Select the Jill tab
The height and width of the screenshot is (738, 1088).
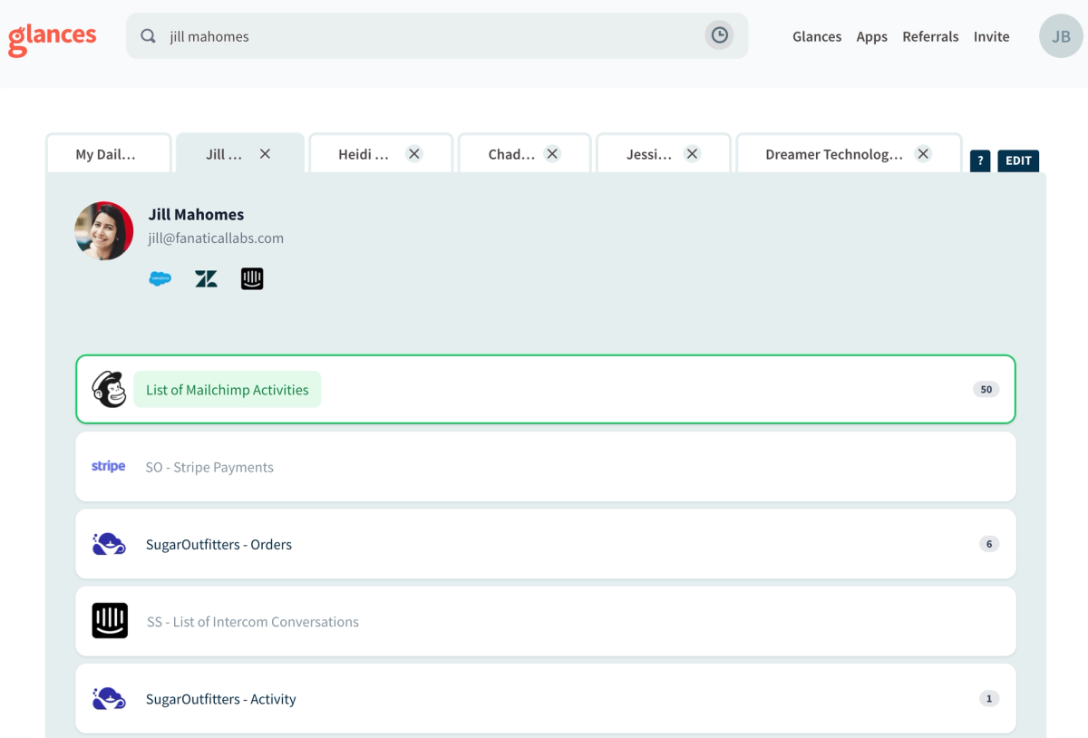coord(240,153)
